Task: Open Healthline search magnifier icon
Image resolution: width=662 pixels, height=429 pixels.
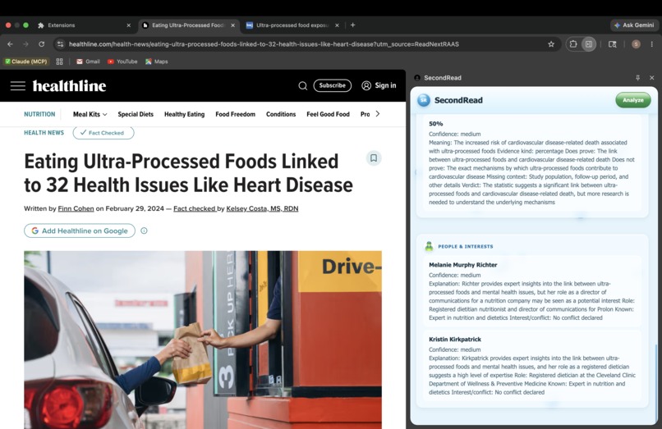Action: [x=303, y=85]
